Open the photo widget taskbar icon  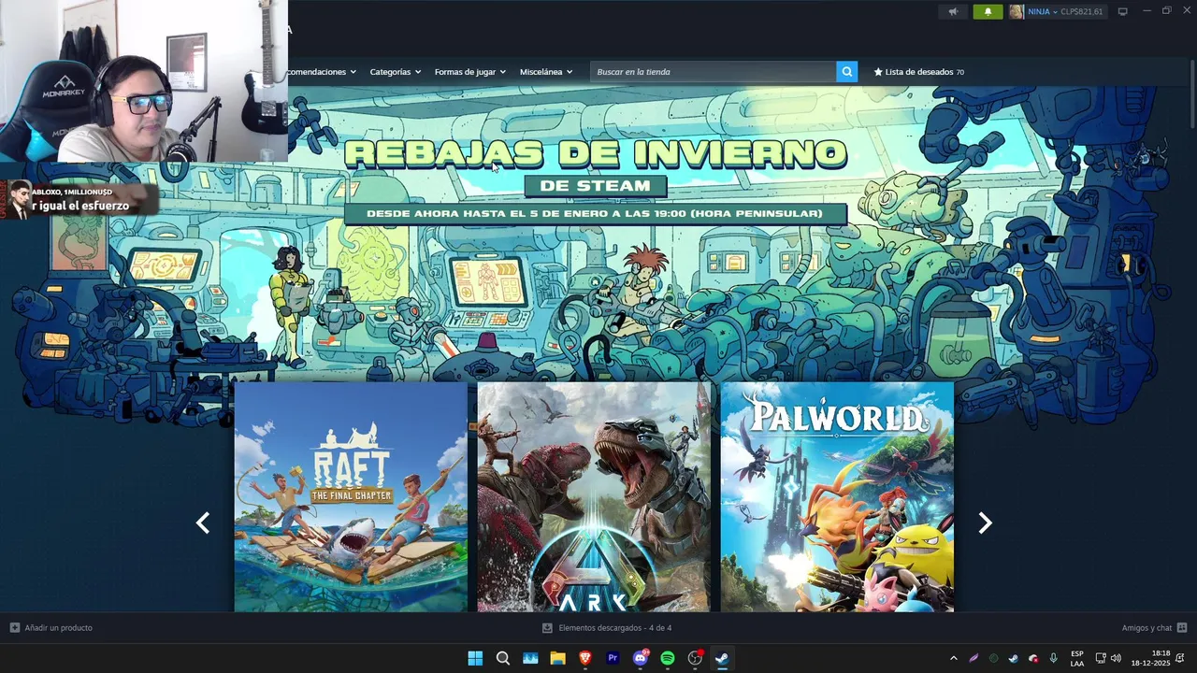click(530, 658)
